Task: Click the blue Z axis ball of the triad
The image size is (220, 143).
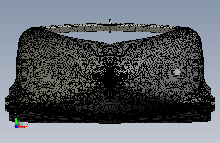Action: 16,127
